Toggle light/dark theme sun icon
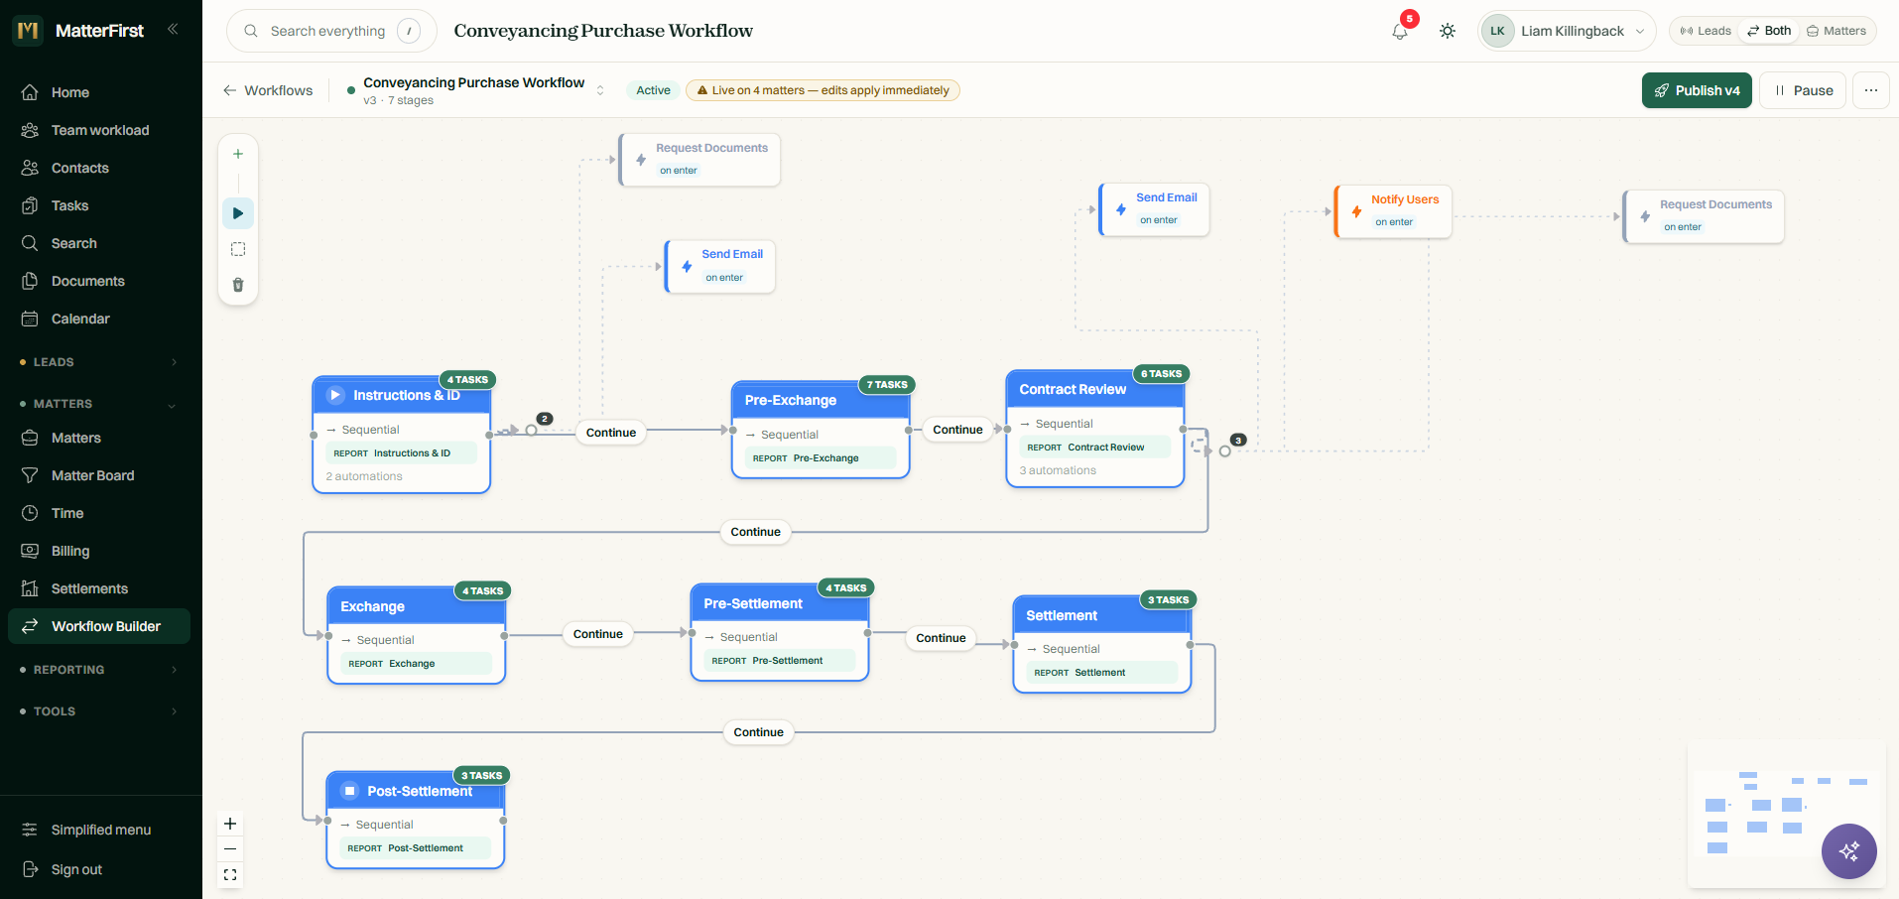 point(1448,31)
